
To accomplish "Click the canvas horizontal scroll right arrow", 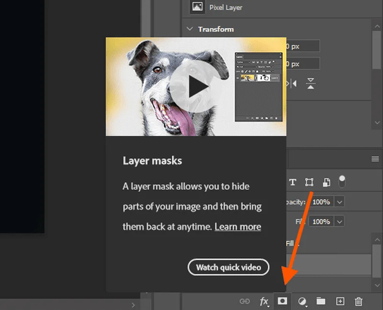I will pyautogui.click(x=133, y=305).
